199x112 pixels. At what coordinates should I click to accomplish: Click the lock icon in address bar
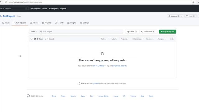[6, 2]
